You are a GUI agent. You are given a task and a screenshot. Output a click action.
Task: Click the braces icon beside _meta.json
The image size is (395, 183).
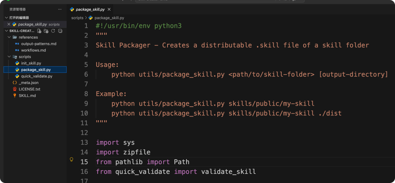(x=15, y=83)
